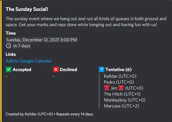The image size is (172, 122).
Task: Click Pedro (UTC+0) in Tentative list
Action: (119, 82)
